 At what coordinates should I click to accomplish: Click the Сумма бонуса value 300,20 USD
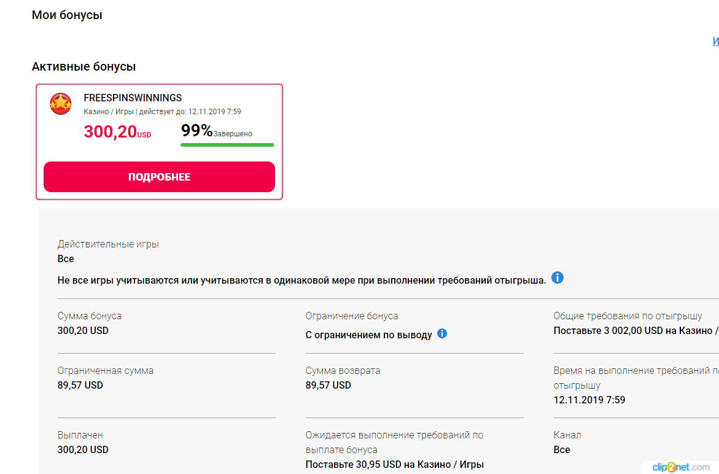click(x=83, y=331)
